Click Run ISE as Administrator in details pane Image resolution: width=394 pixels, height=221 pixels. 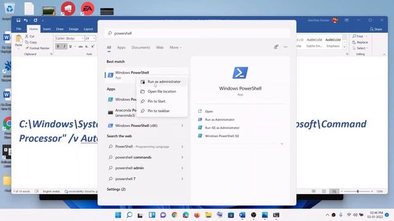[x=222, y=128]
